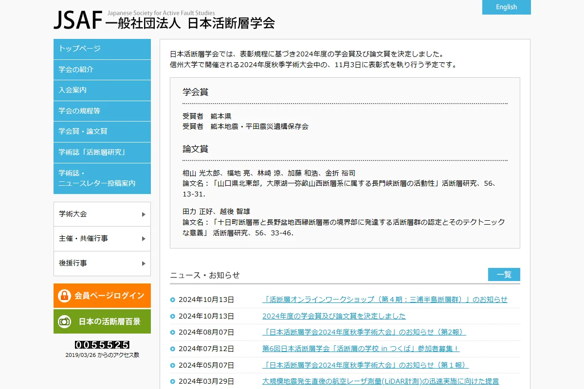Click the 0055525 access counter
Viewport: 584px width, 389px height.
point(102,345)
